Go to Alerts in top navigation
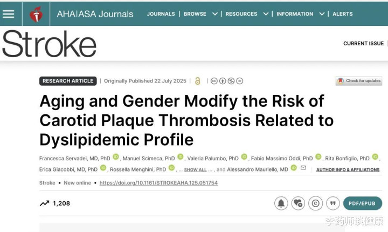Viewport: 388px width, 232px height. click(343, 14)
